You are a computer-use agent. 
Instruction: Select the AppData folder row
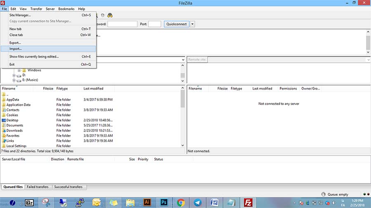click(x=91, y=99)
